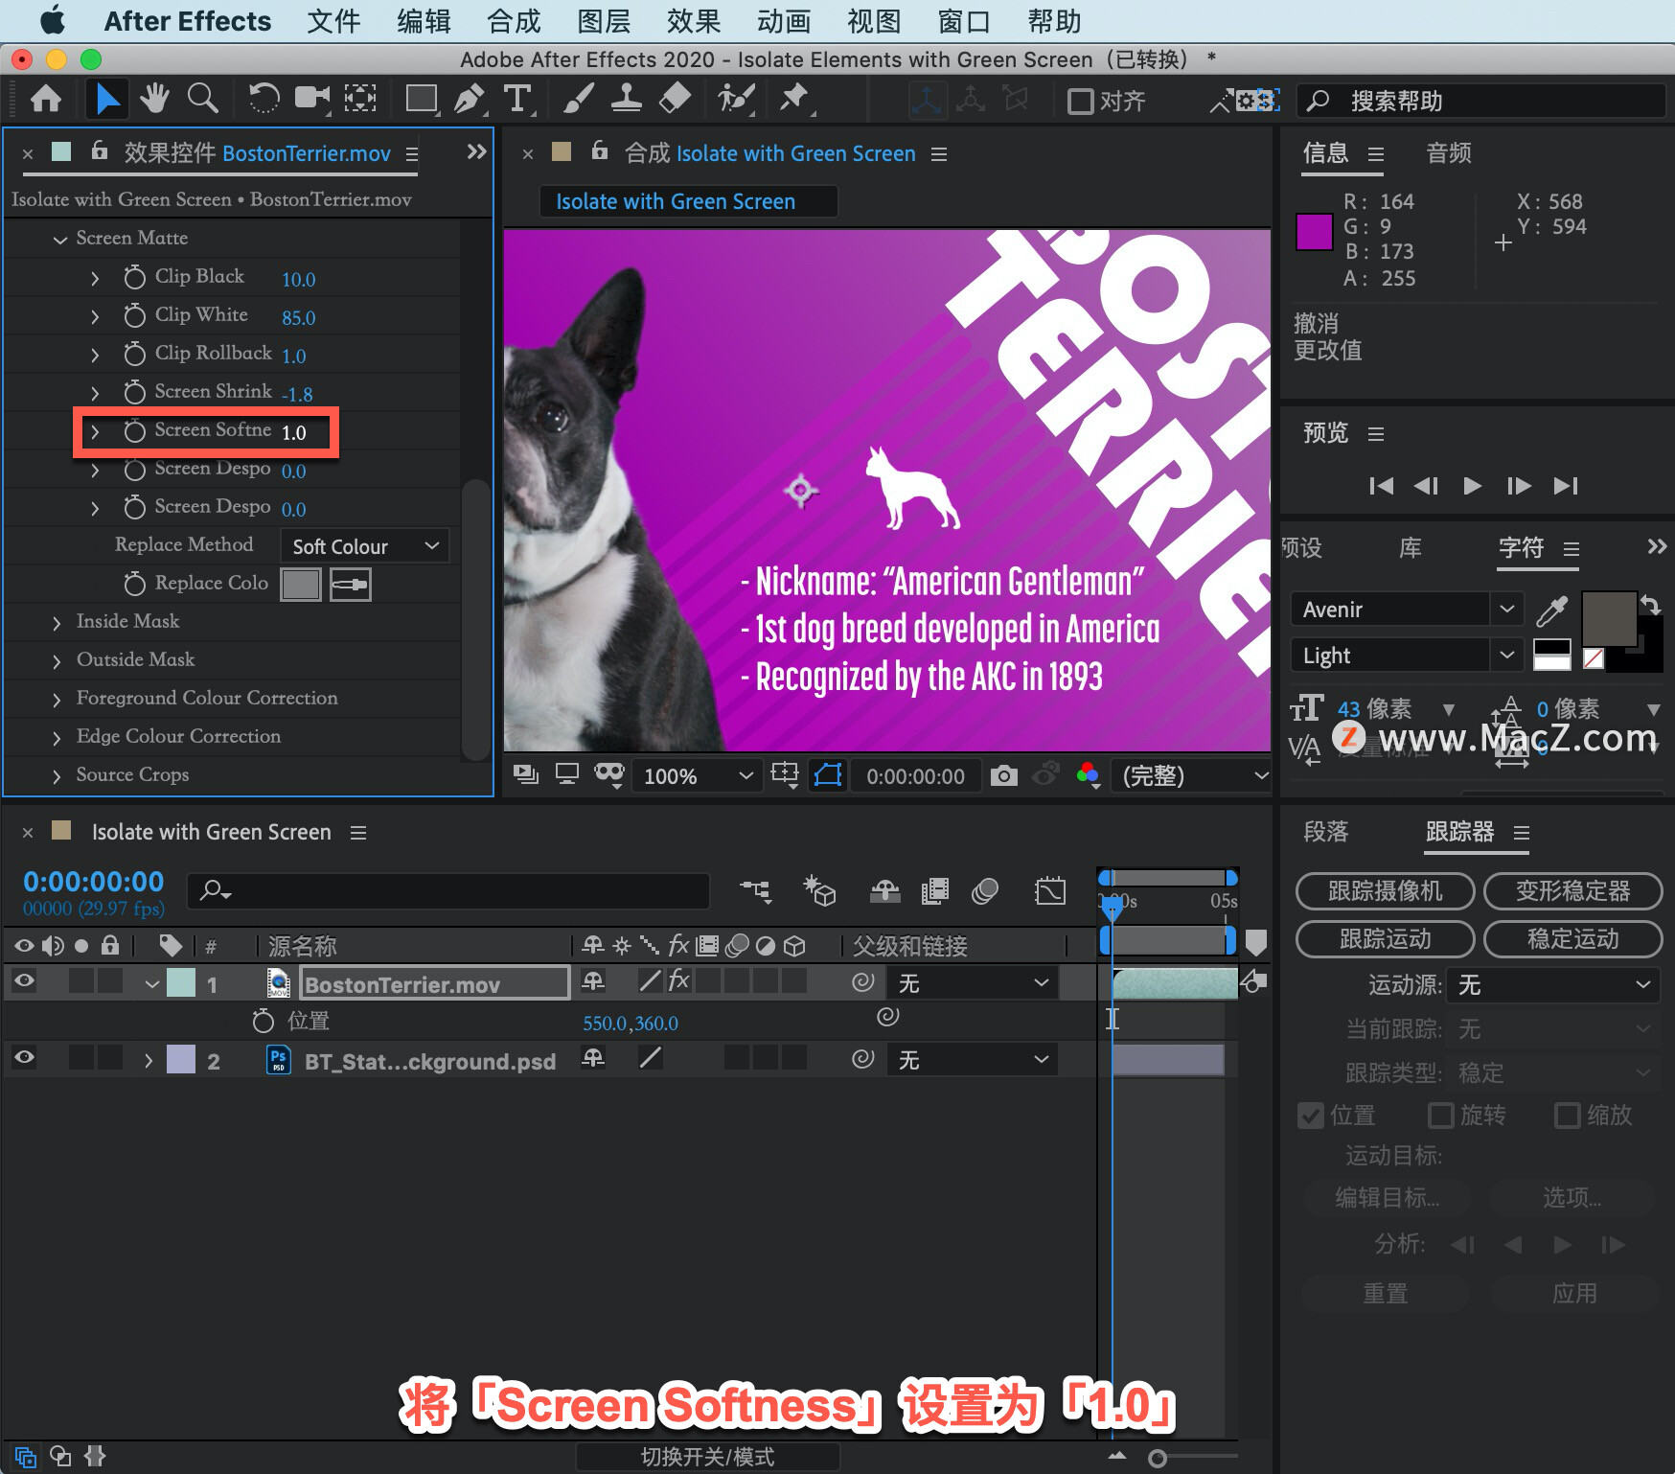The height and width of the screenshot is (1474, 1675).
Task: Open the 文件 menu
Action: click(333, 21)
